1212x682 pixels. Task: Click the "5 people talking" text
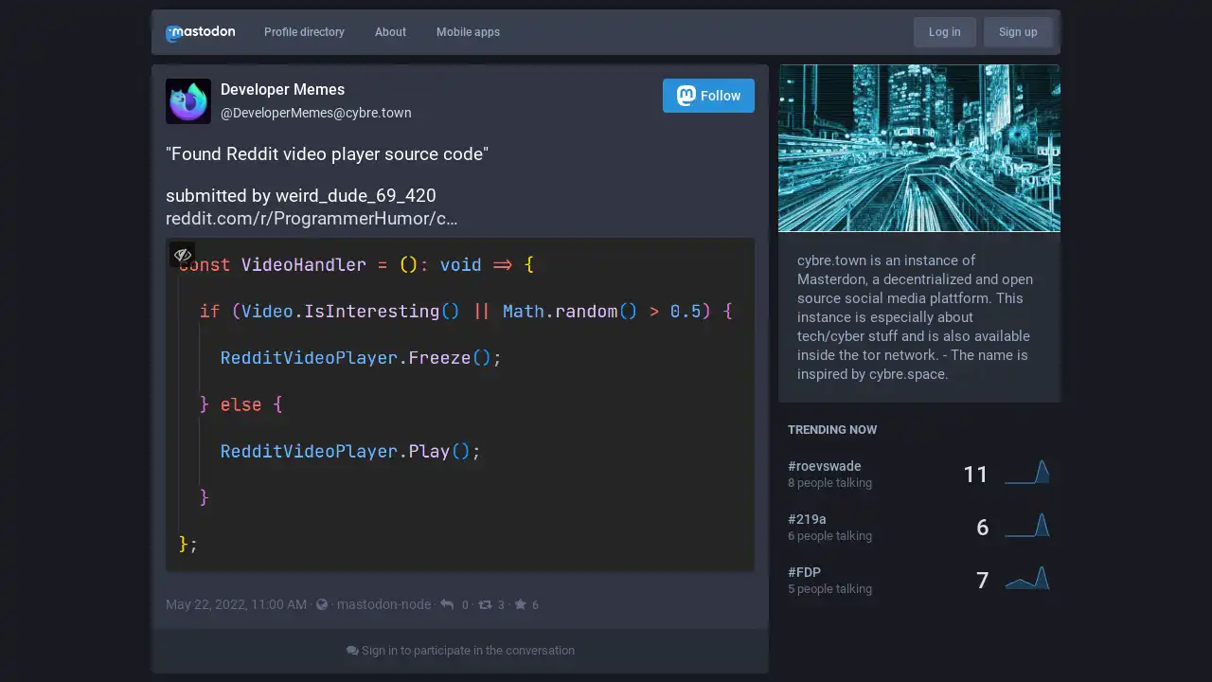(829, 589)
